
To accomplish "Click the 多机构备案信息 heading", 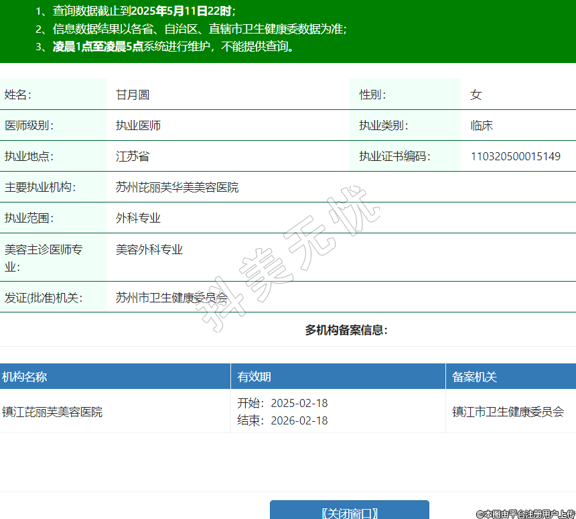I will [346, 330].
